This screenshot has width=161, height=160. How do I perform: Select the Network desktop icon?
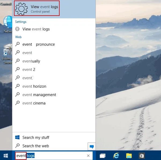click(x=8, y=24)
